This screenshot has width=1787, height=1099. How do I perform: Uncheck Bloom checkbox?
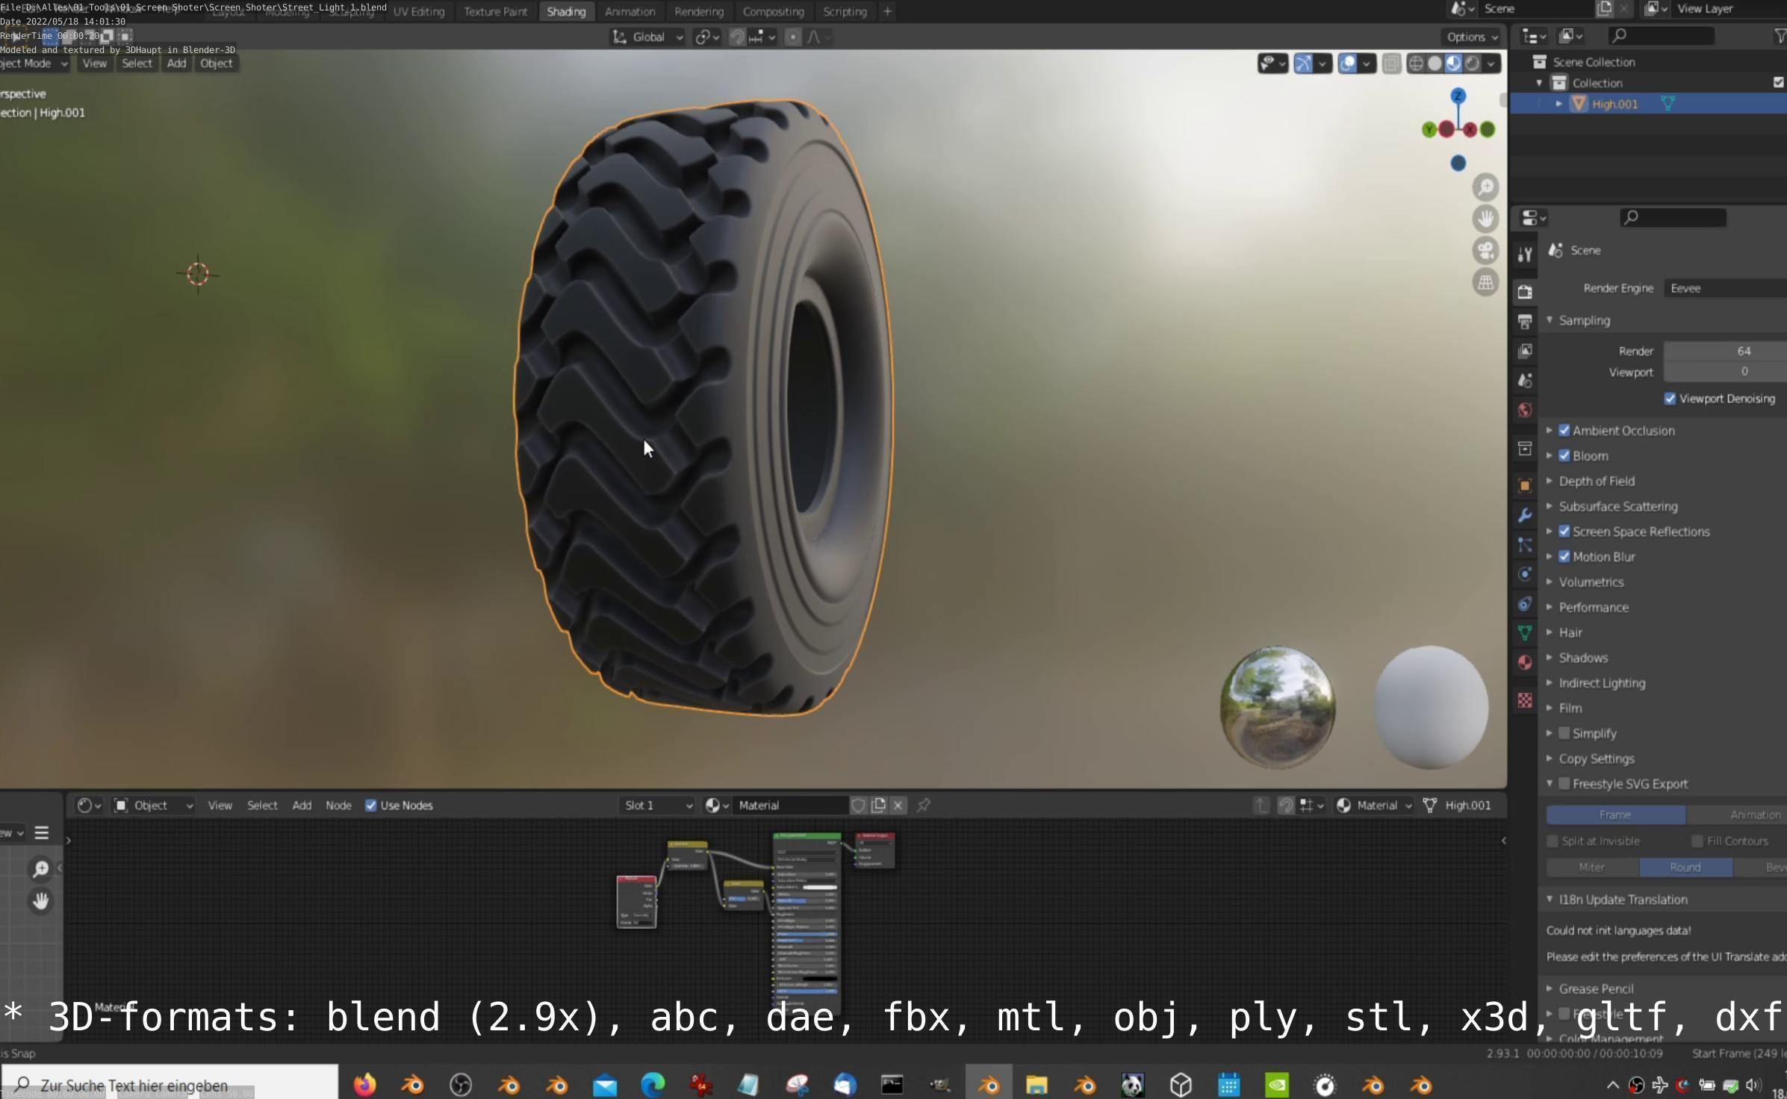click(x=1564, y=455)
